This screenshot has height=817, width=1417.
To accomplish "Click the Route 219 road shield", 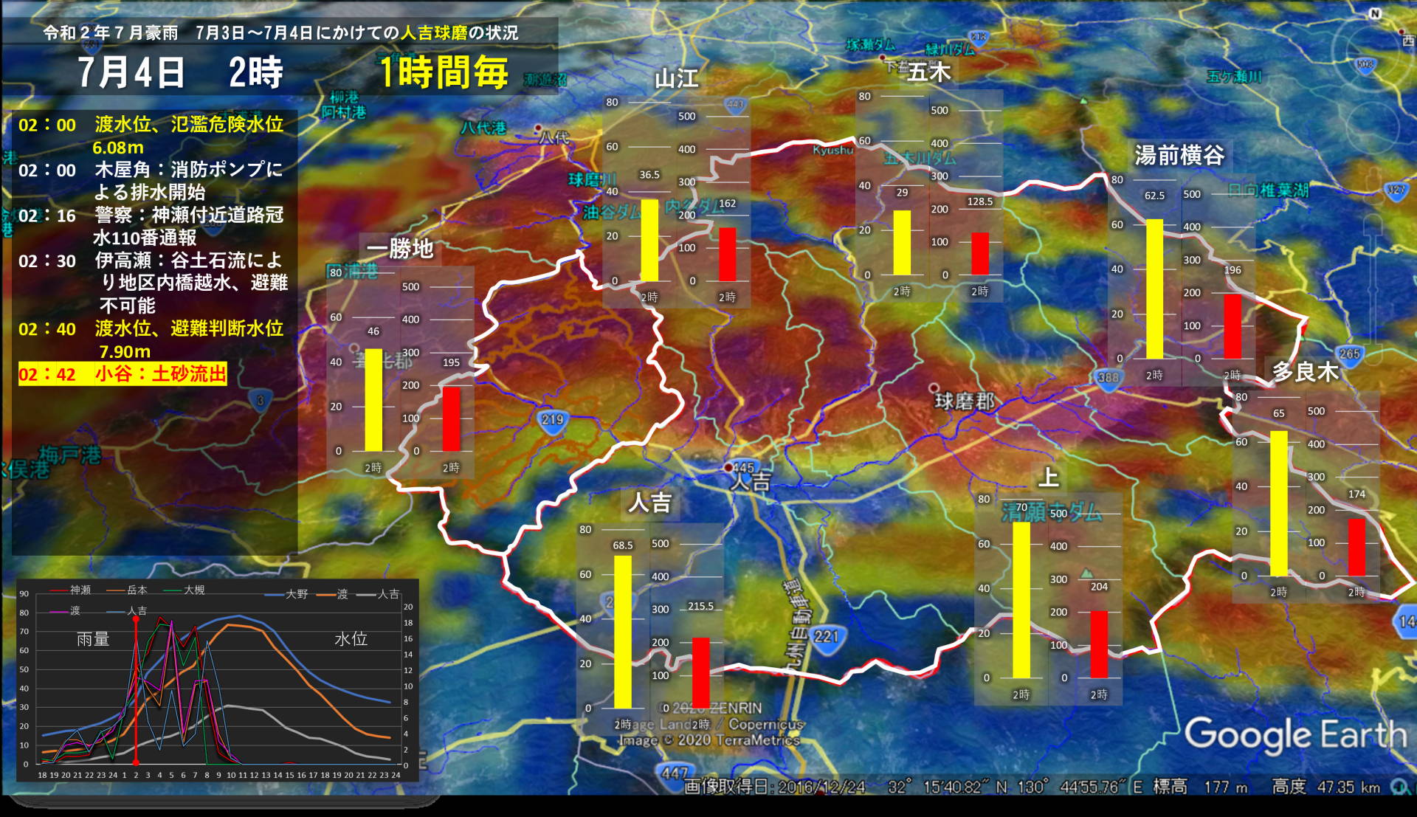I will click(552, 420).
